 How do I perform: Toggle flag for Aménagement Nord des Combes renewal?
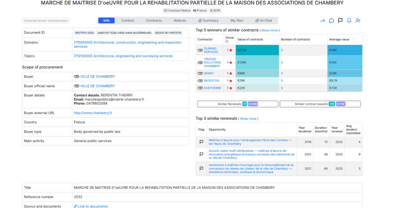point(201,142)
